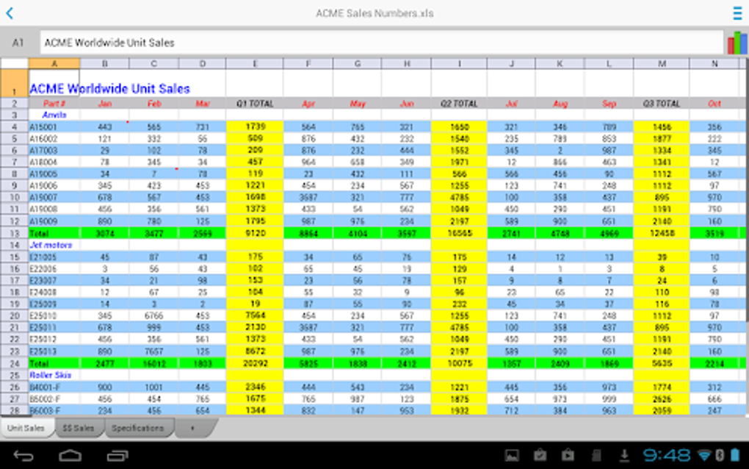Select the Aug header cell

560,103
